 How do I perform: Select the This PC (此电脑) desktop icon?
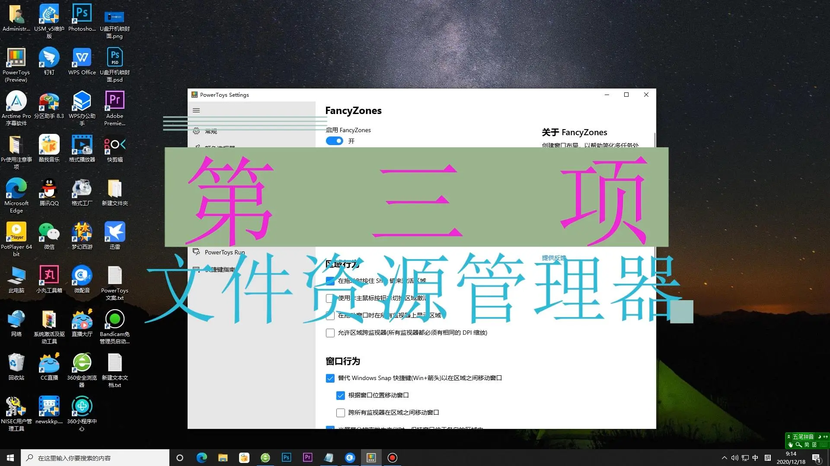[x=16, y=279]
